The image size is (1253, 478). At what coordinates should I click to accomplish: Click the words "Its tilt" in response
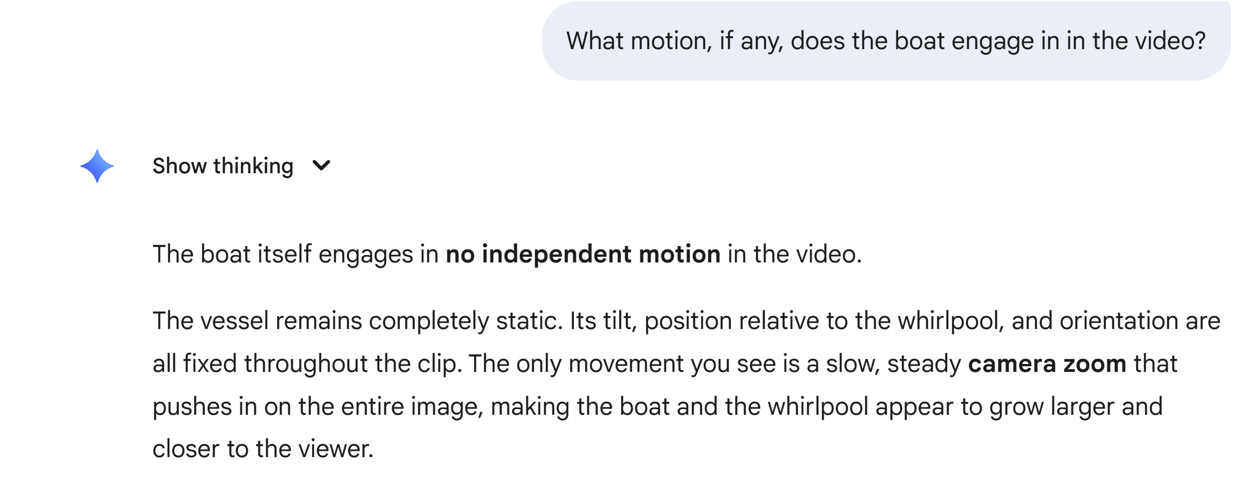(x=602, y=321)
